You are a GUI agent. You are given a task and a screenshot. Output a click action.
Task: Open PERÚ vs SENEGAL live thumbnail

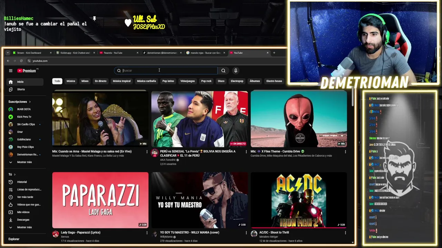200,119
